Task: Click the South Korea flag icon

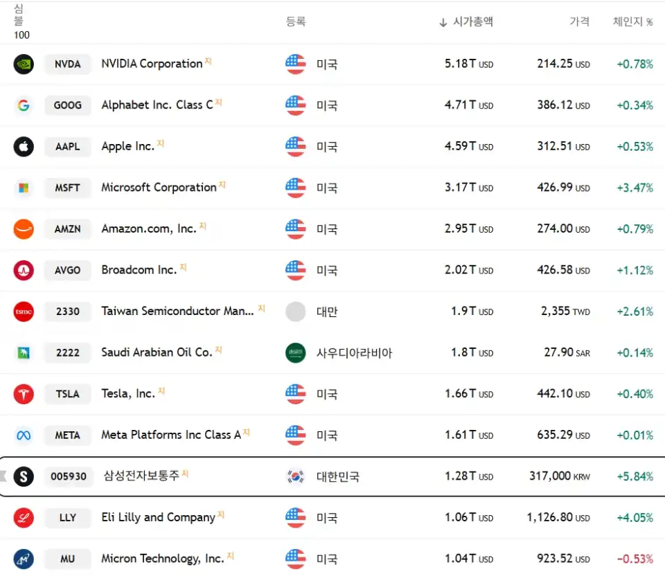Action: pyautogui.click(x=296, y=476)
